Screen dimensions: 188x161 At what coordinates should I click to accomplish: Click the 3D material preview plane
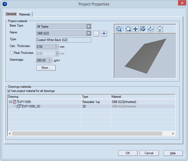coord(146,56)
